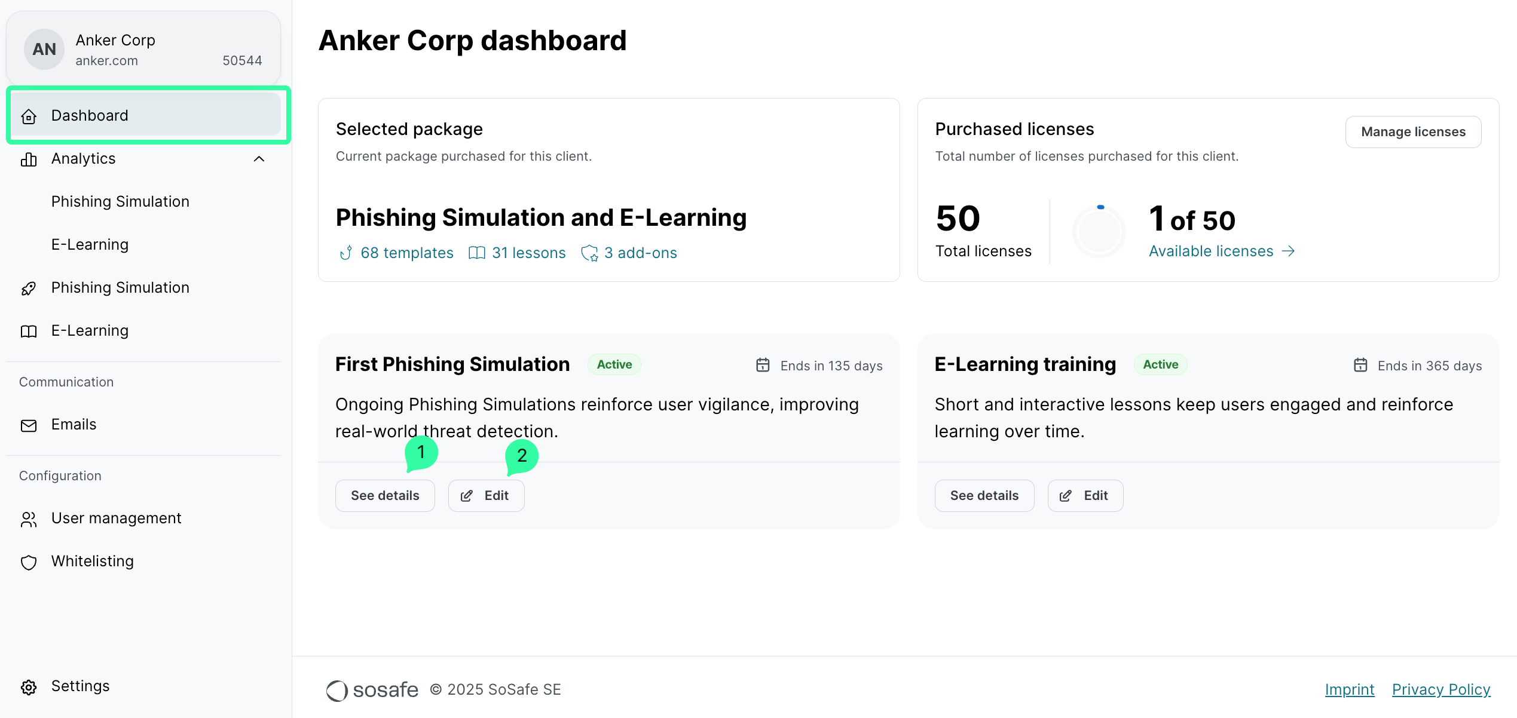Image resolution: width=1517 pixels, height=718 pixels.
Task: Follow the Available licenses arrow link
Action: tap(1221, 251)
